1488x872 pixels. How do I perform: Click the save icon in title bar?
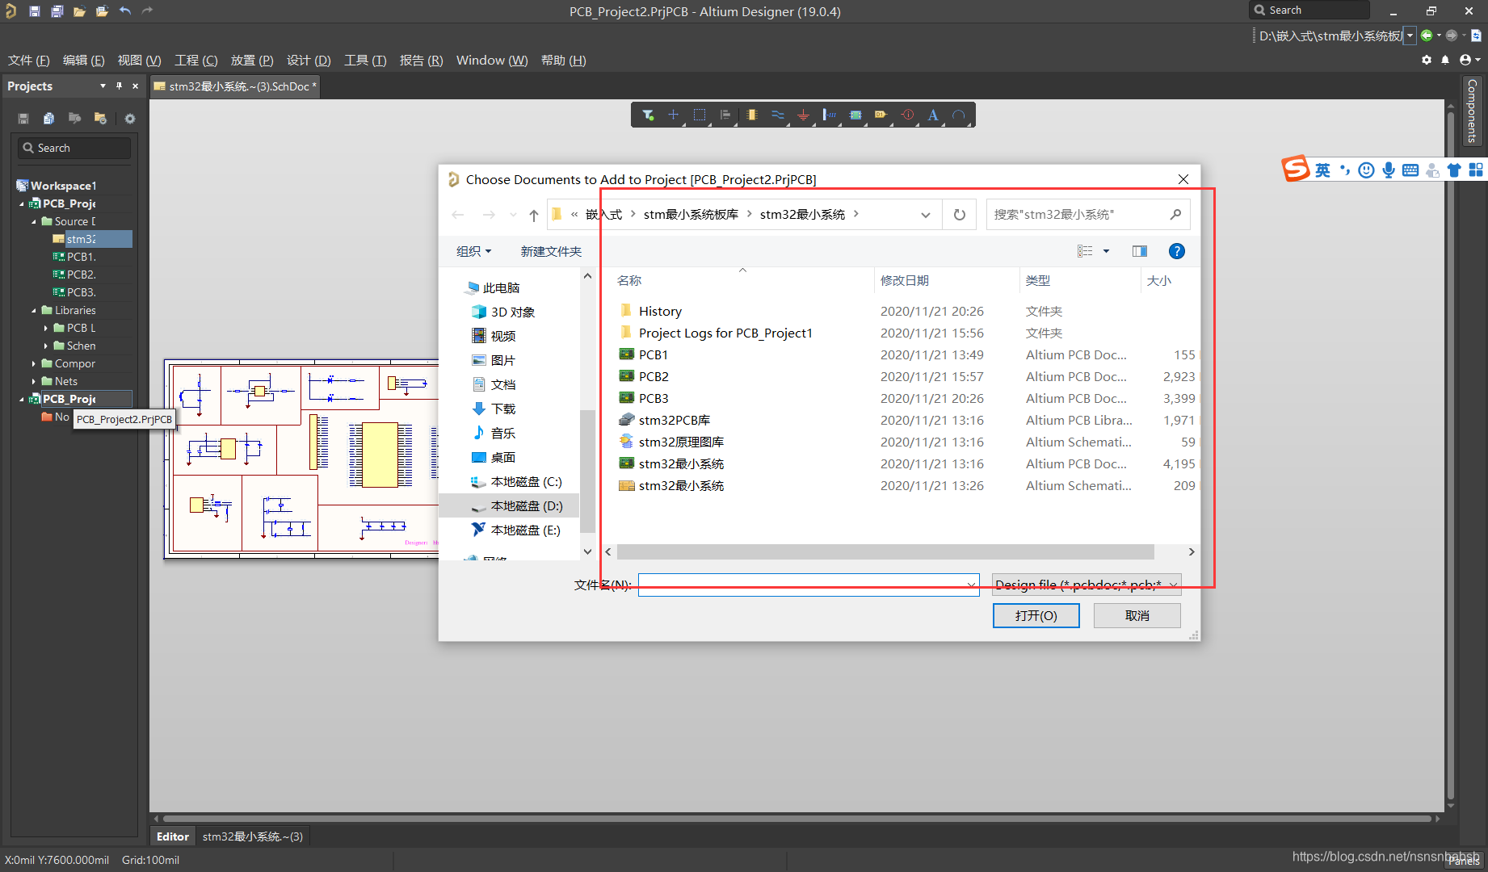34,11
